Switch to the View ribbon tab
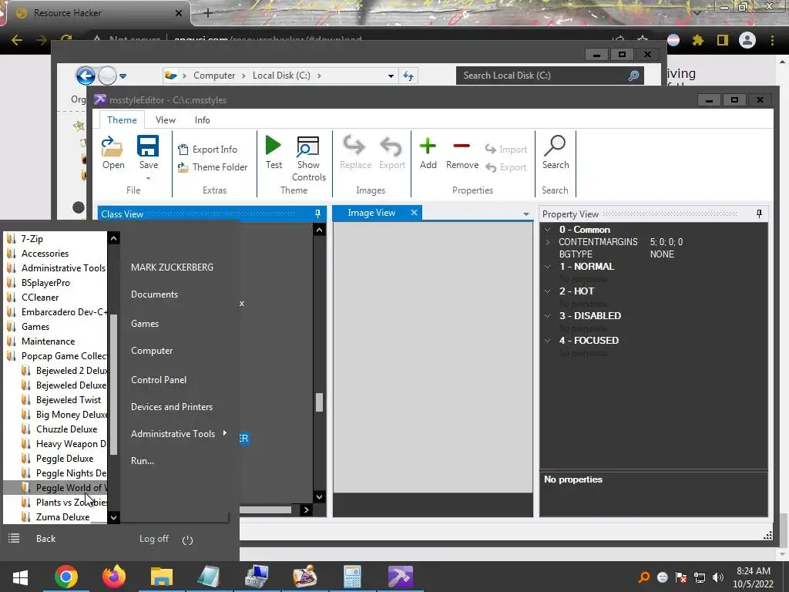 (x=165, y=119)
